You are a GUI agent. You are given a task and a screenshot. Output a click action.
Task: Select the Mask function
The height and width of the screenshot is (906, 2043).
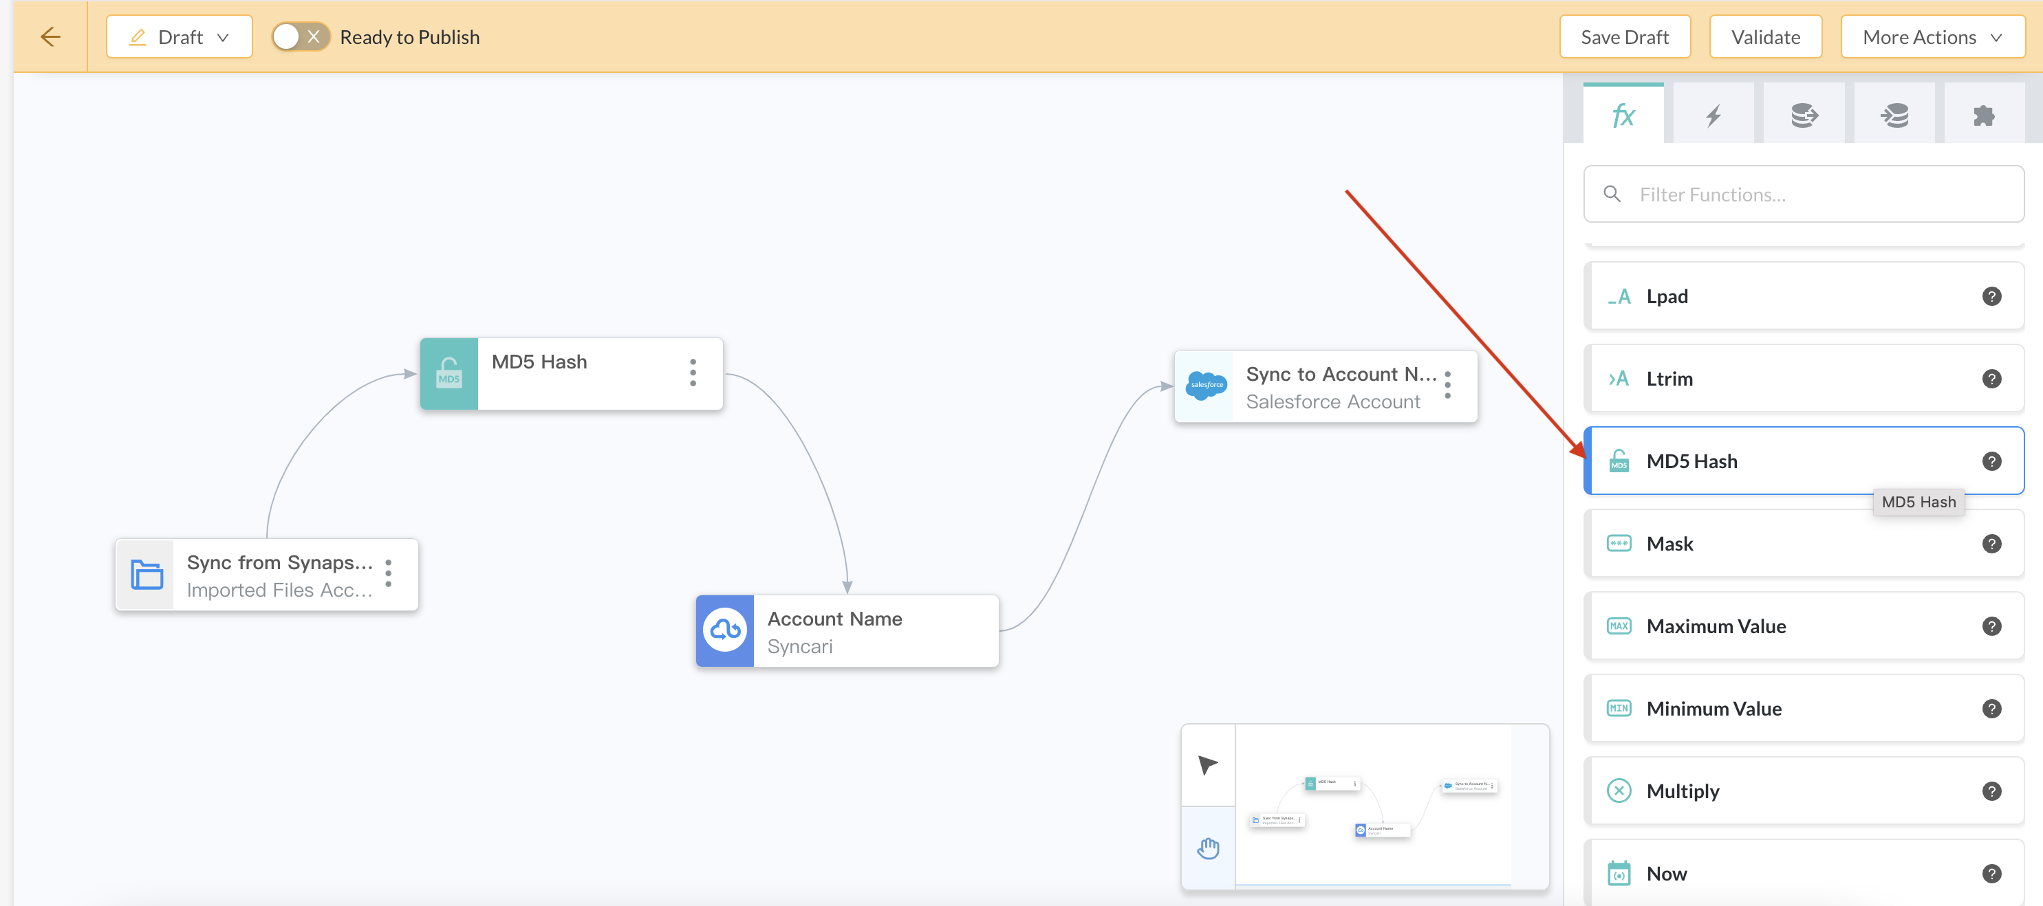pyautogui.click(x=1804, y=544)
